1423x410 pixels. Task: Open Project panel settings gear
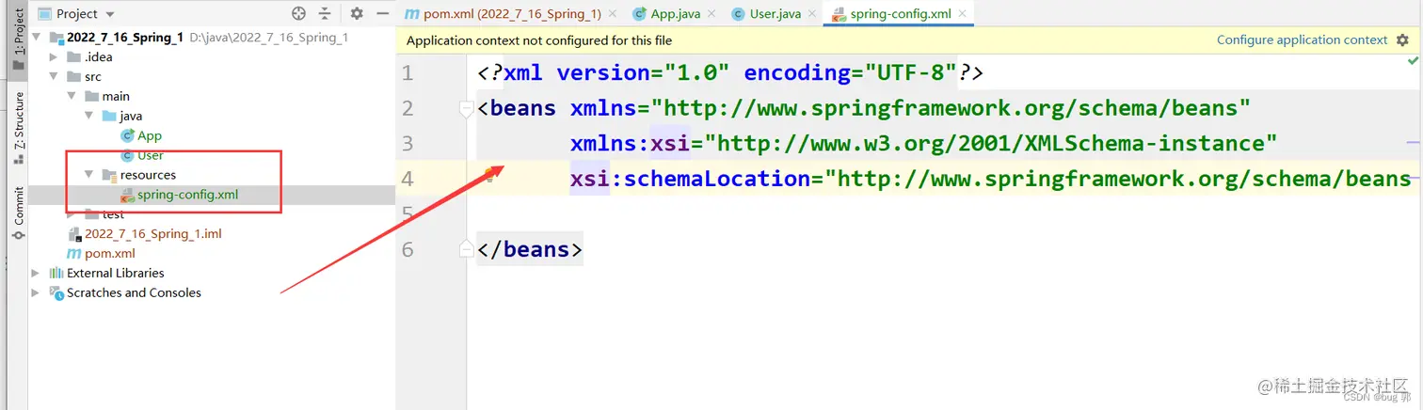pos(357,13)
